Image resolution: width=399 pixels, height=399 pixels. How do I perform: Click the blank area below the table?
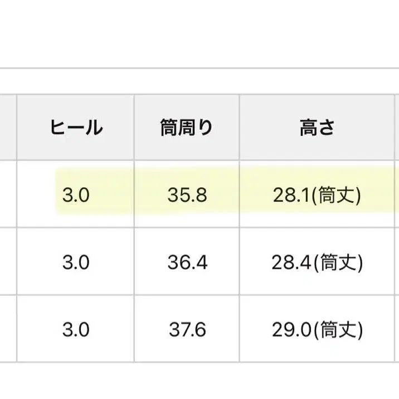tap(199, 382)
